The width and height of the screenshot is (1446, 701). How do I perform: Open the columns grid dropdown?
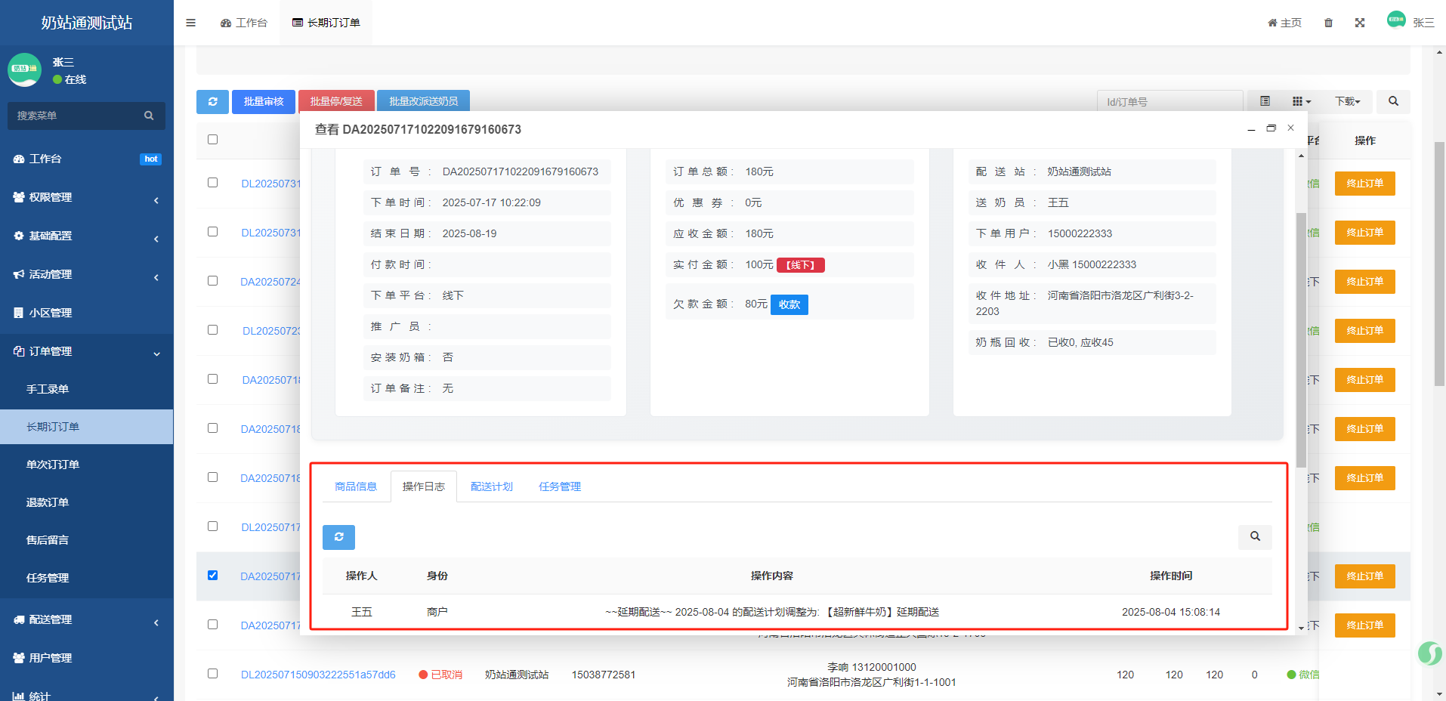click(1301, 101)
